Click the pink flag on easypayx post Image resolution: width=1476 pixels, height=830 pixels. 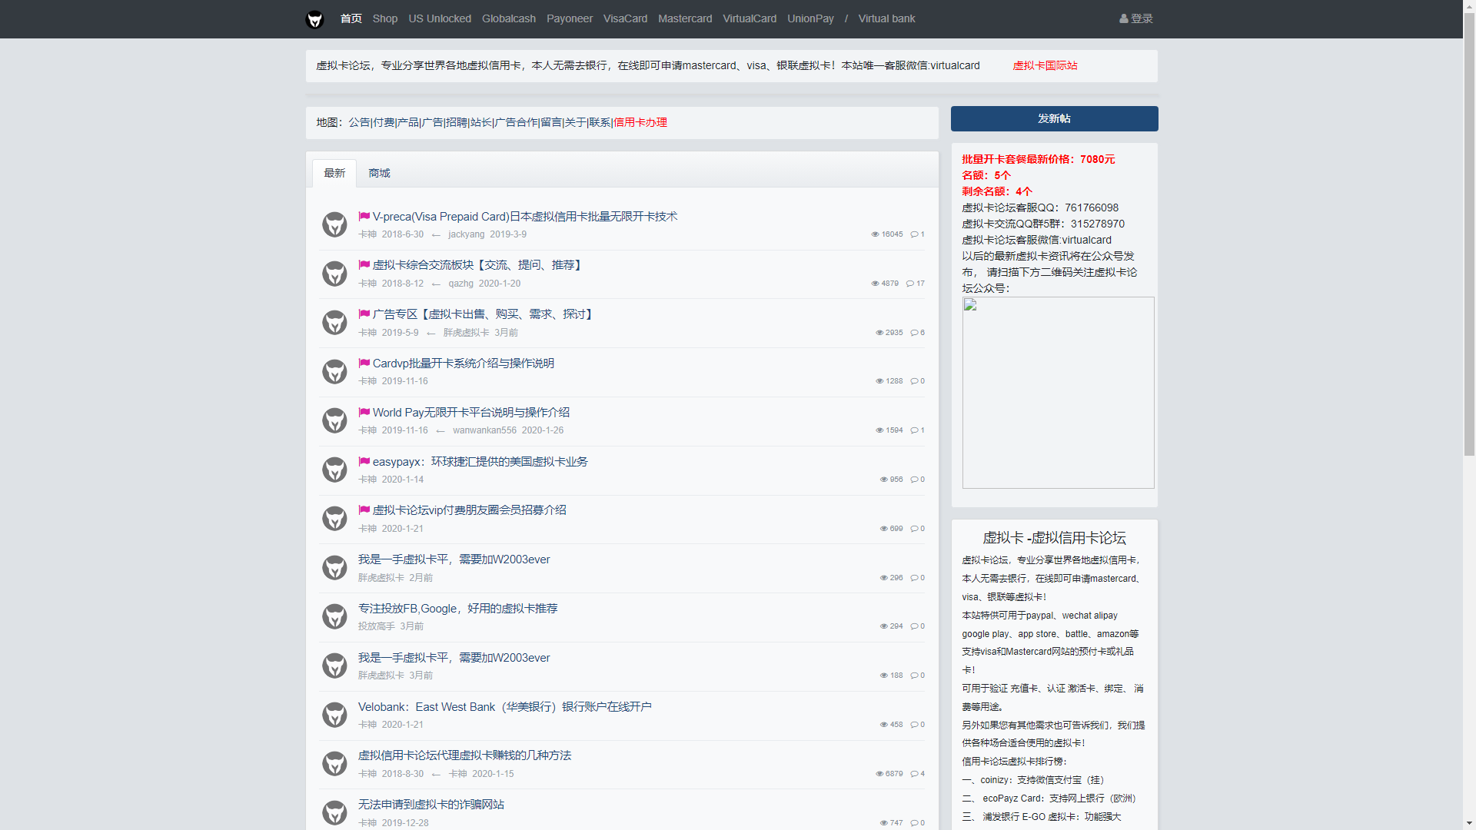pos(364,461)
